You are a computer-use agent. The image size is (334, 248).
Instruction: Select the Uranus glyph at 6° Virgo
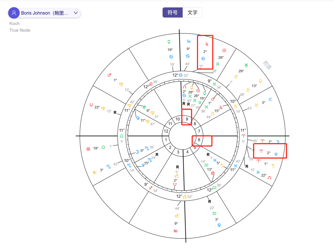tap(144, 107)
